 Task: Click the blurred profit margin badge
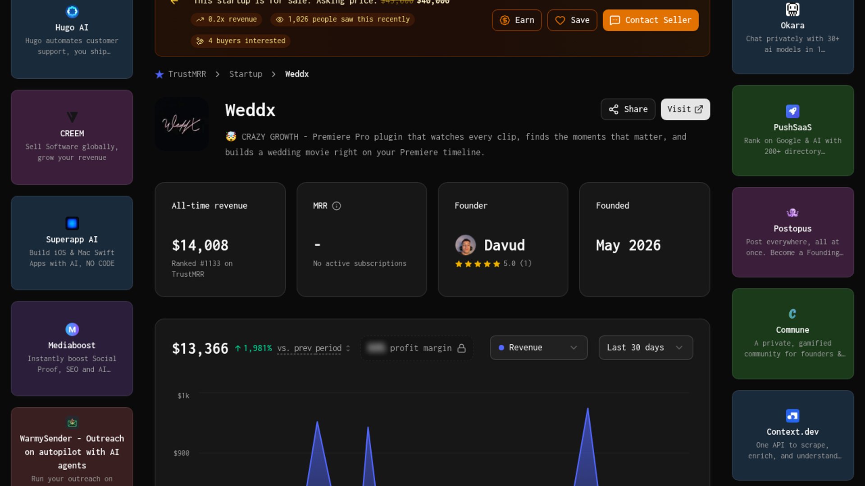point(416,348)
